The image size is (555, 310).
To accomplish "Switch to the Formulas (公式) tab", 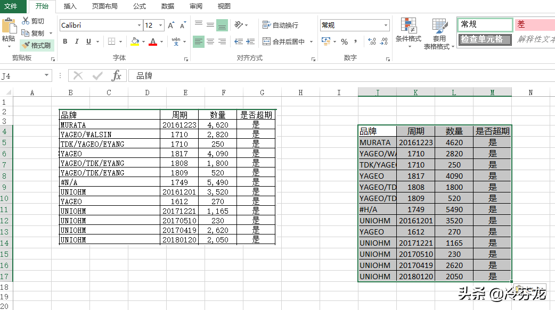I will [140, 6].
